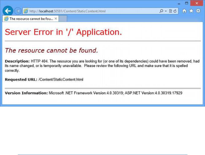Refresh the page with the reload icon
This screenshot has width=205, height=155.
click(175, 11)
